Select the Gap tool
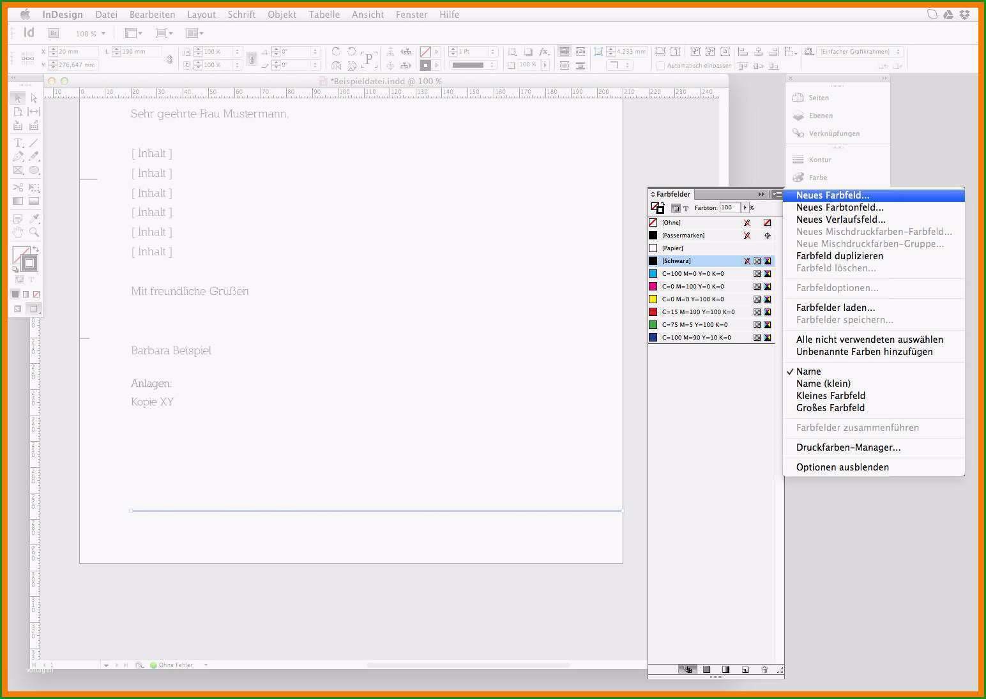This screenshot has width=986, height=699. tap(34, 112)
